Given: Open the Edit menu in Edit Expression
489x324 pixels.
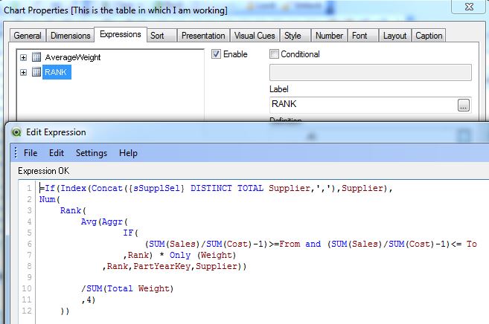Looking at the screenshot, I should [57, 153].
